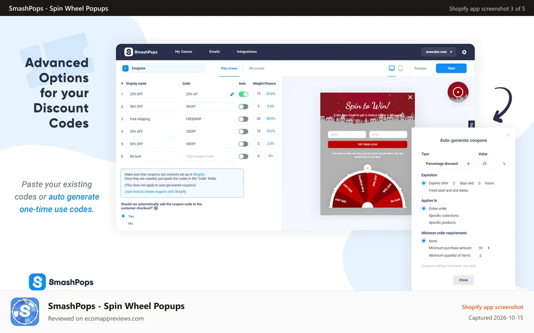This screenshot has height=333, width=534.
Task: Switch to desktop preview icon
Action: [392, 68]
